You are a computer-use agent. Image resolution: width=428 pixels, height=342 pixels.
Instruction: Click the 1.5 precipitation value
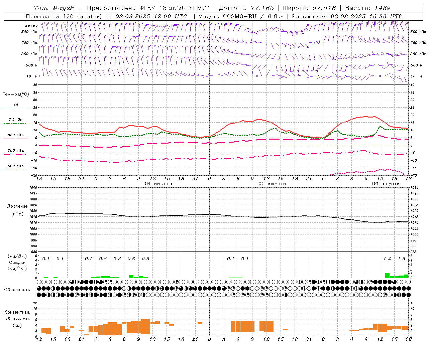(x=401, y=259)
